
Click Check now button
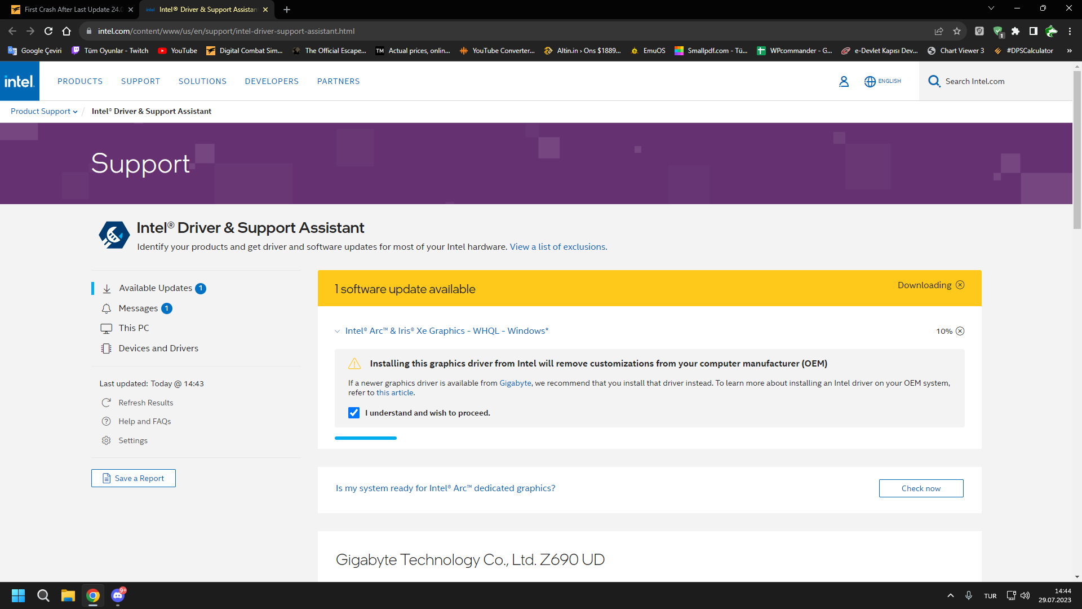[921, 488]
